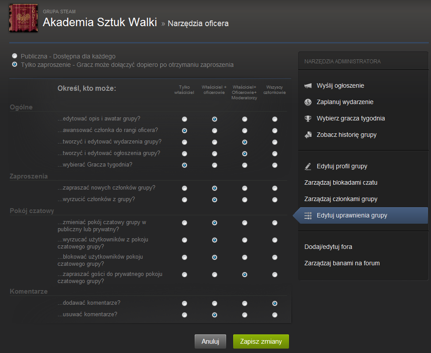Allow Wszyscy członkowie to create group events
The width and height of the screenshot is (431, 353).
point(275,142)
